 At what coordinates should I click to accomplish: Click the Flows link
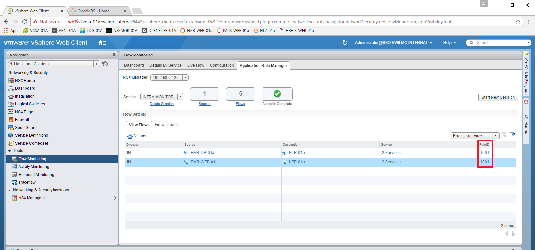pos(240,104)
